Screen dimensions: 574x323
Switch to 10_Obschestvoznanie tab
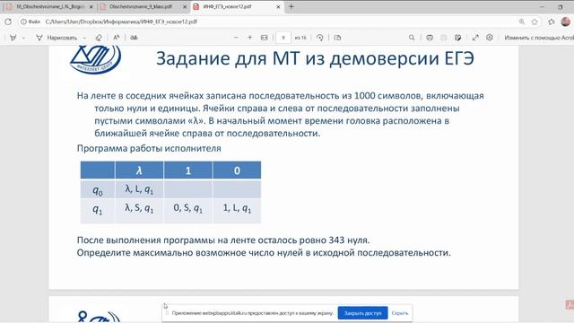(x=49, y=6)
